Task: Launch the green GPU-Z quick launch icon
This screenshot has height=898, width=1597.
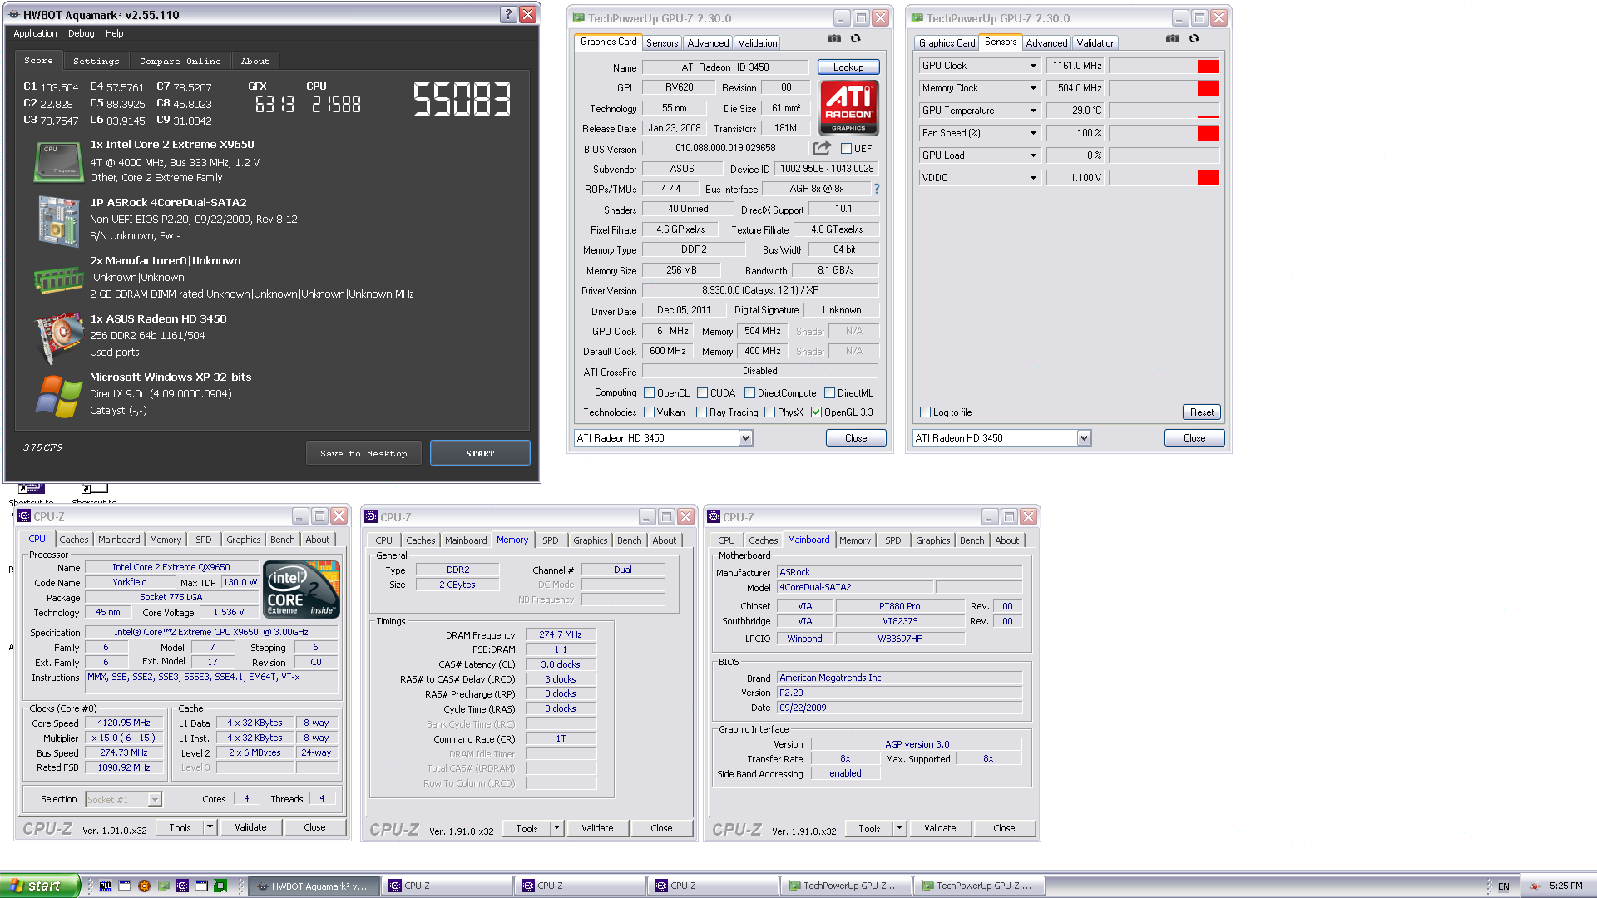Action: click(x=163, y=886)
